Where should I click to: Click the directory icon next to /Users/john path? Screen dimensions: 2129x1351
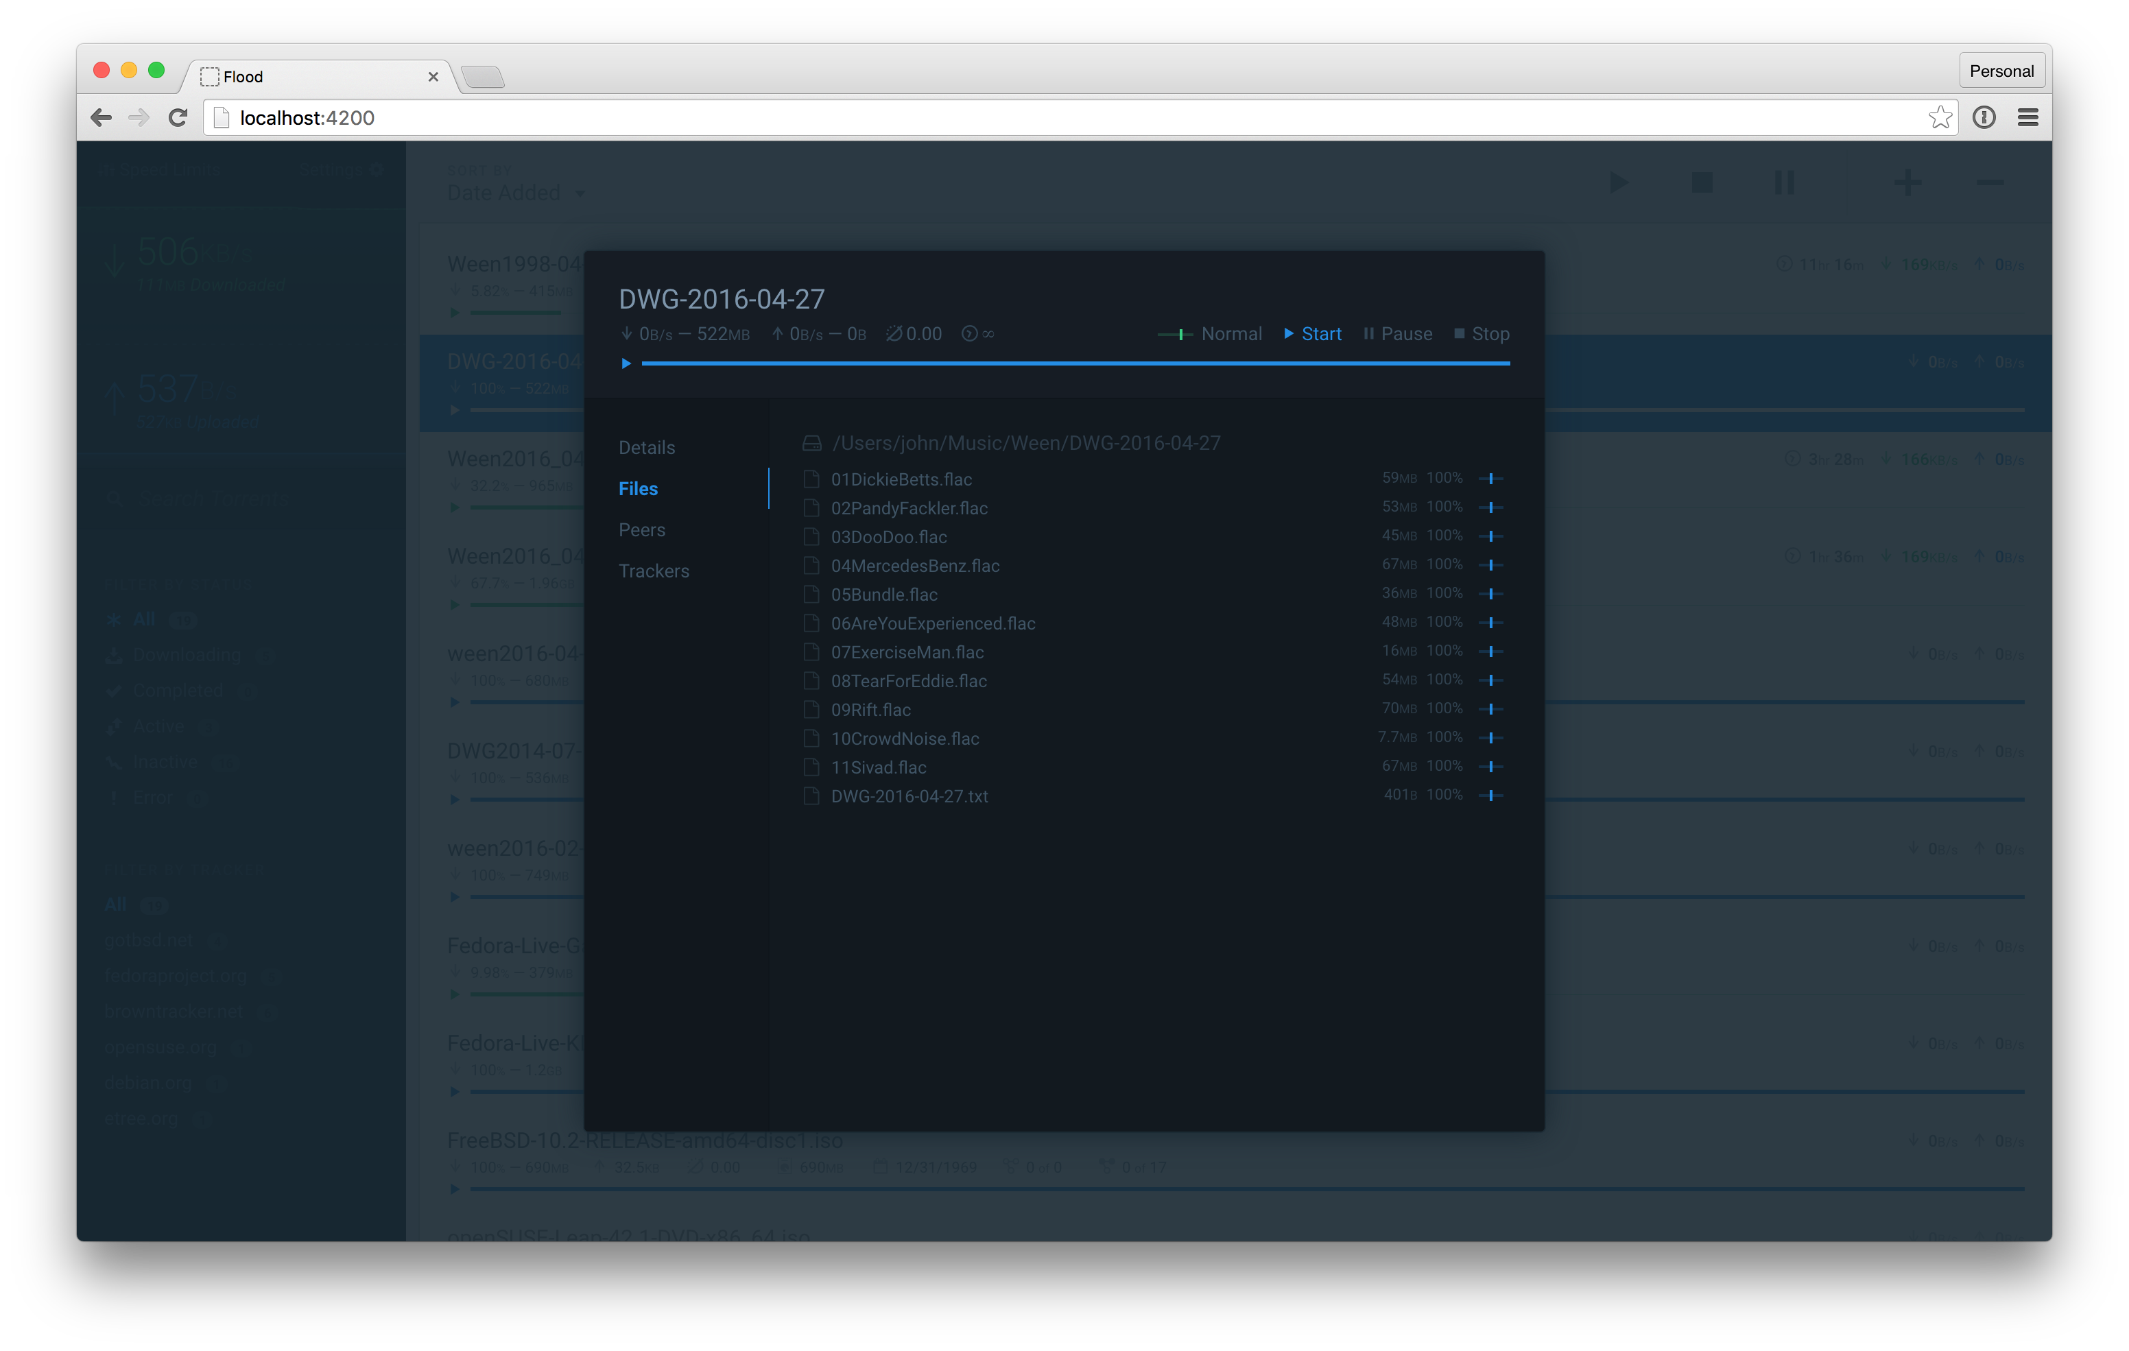click(x=811, y=443)
